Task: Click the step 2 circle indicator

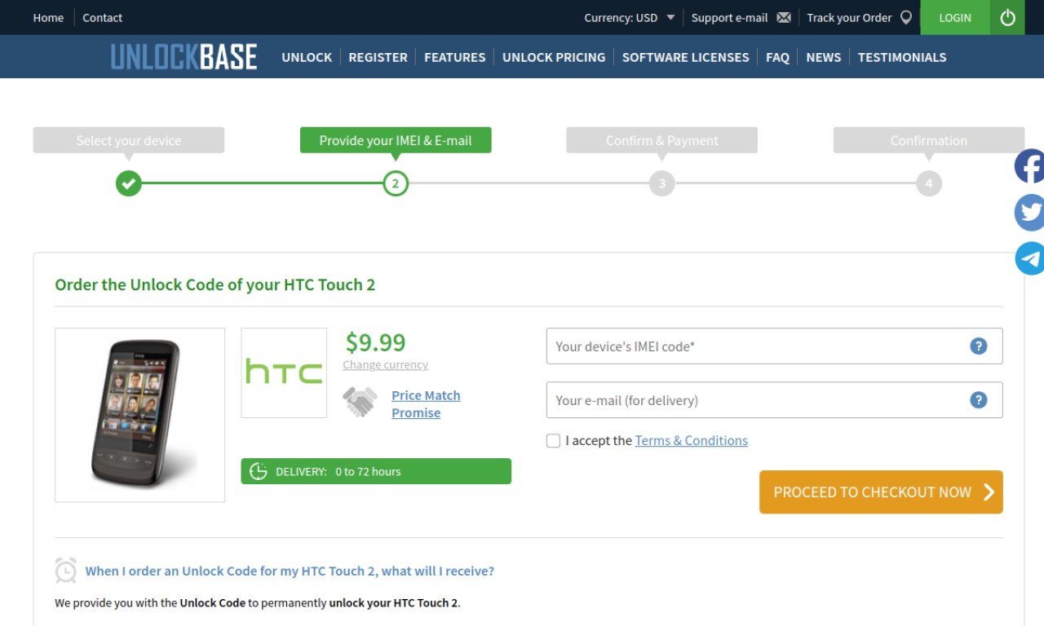Action: pos(396,183)
